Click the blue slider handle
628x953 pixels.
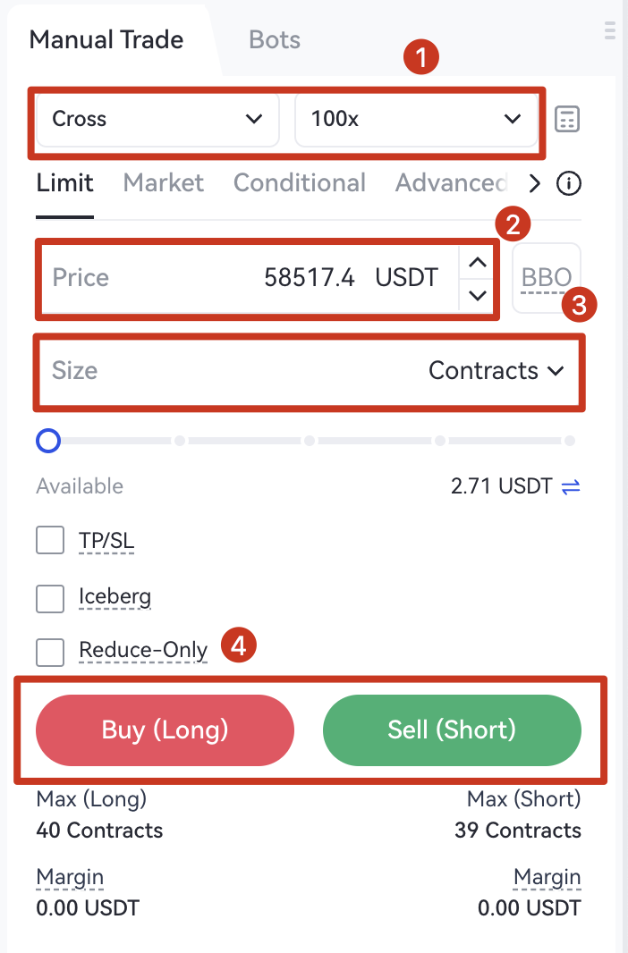48,441
